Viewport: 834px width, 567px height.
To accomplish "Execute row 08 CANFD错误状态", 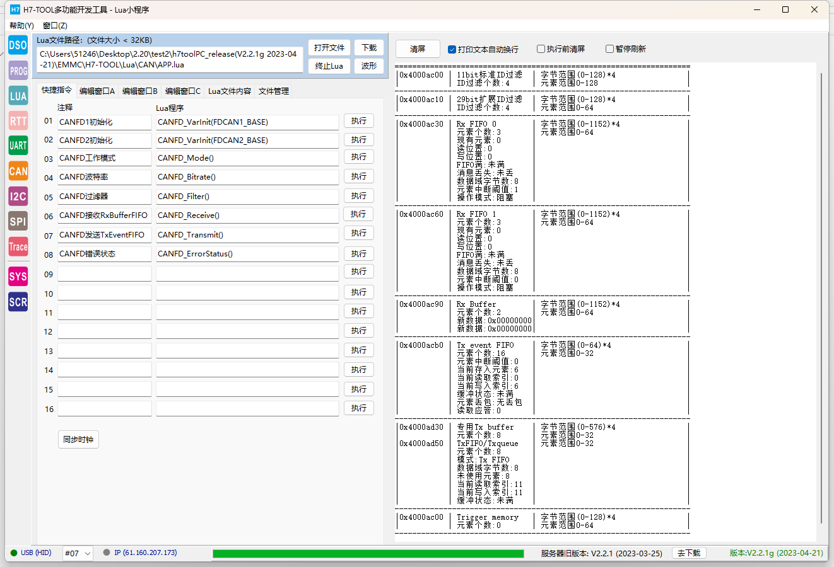I will (359, 254).
